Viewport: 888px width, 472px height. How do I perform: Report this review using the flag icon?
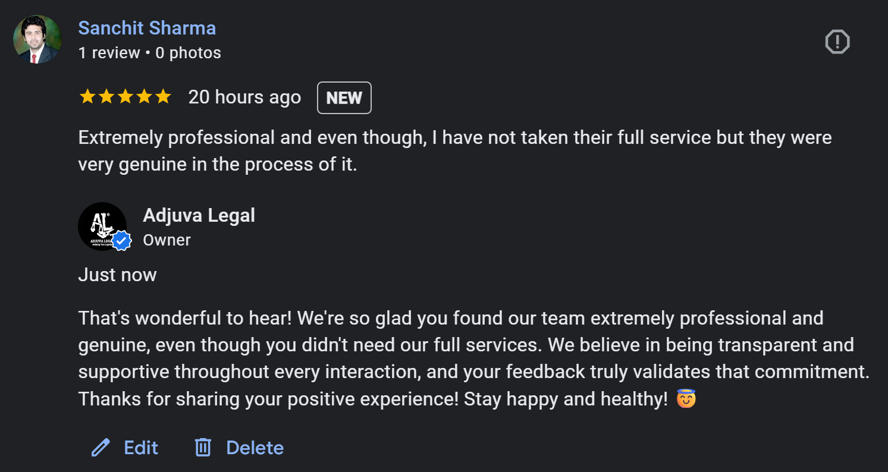pyautogui.click(x=837, y=42)
